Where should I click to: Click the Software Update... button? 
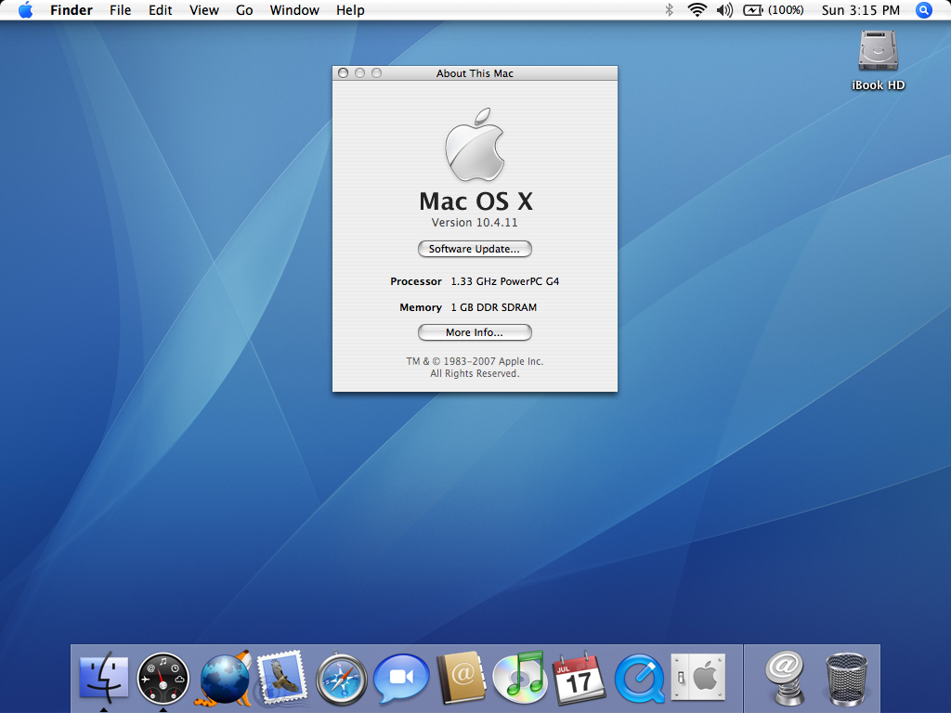pyautogui.click(x=475, y=249)
